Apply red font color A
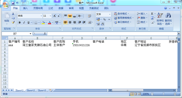182x98 pixels. 50,23
